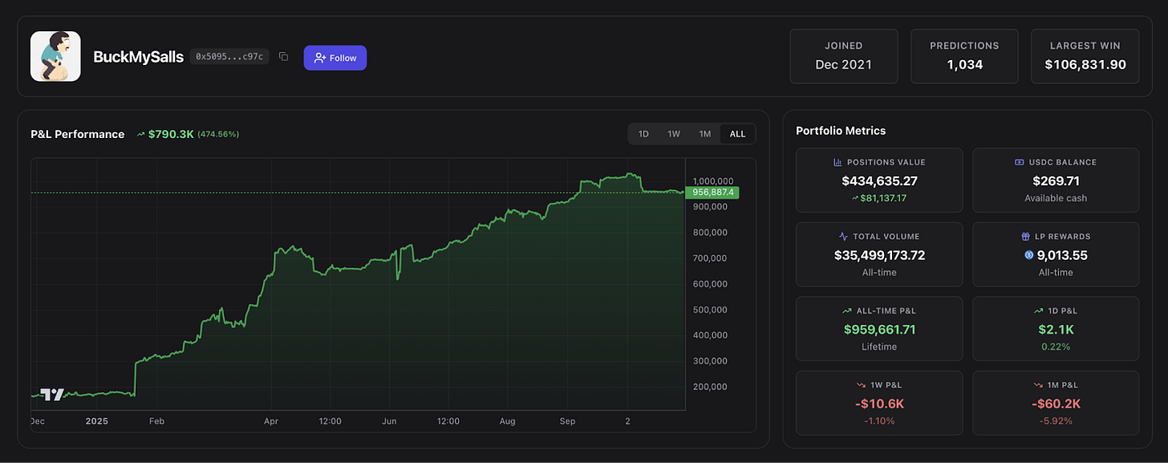
Task: Click the All-Time P&L trend icon
Action: [x=847, y=311]
